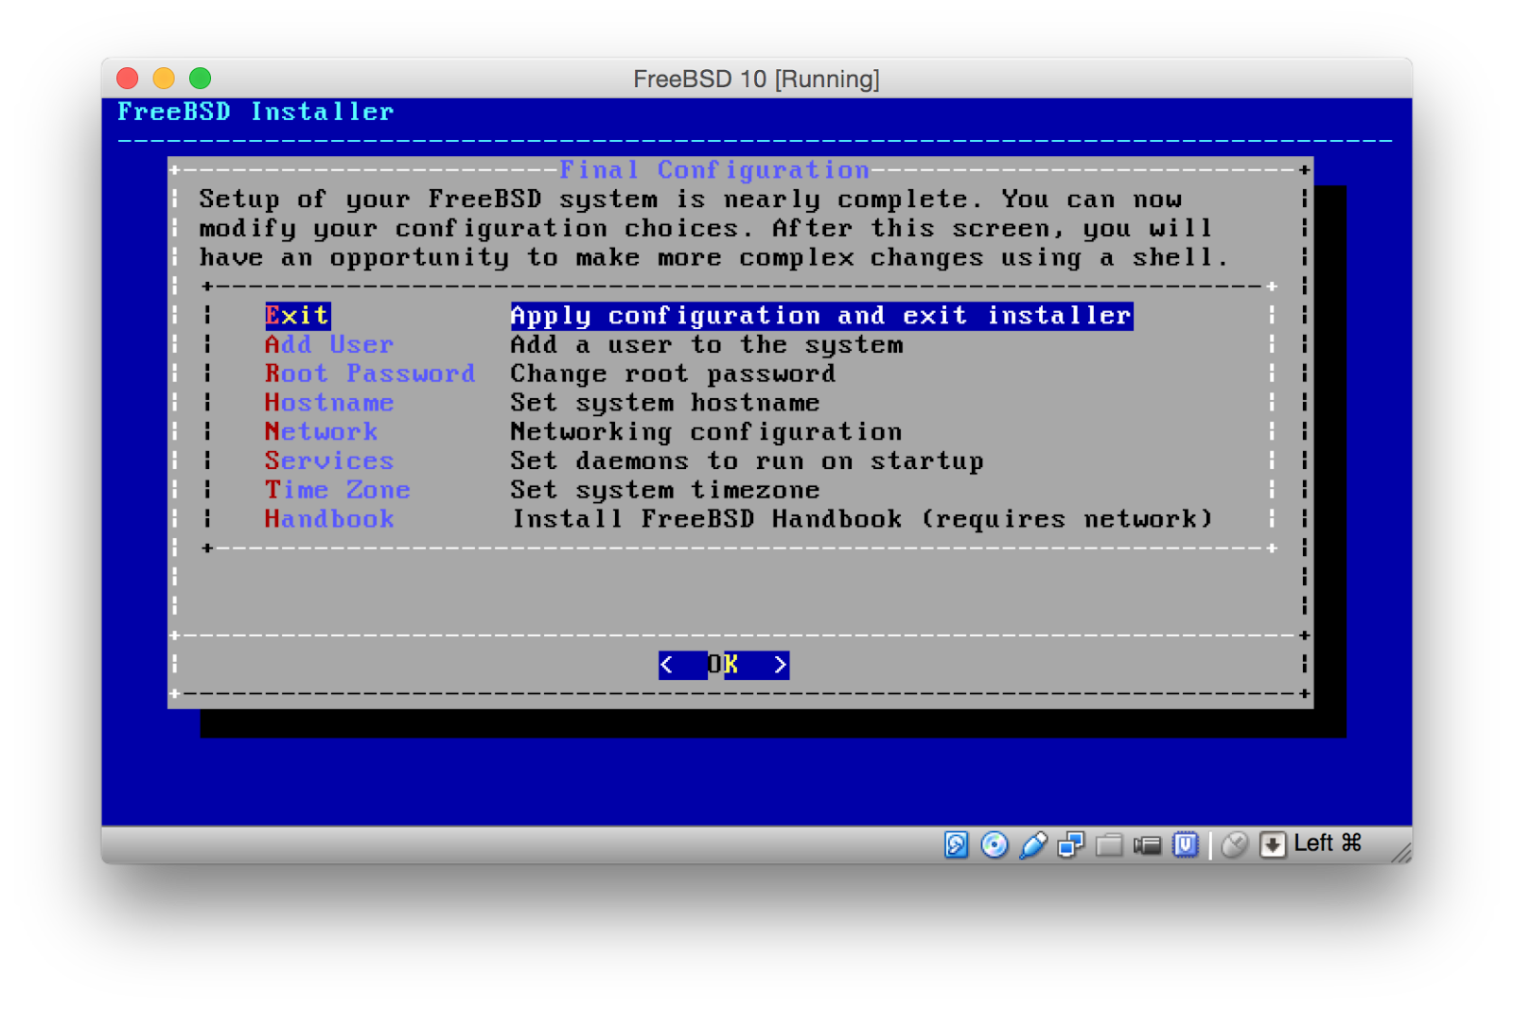Viewport: 1514px width, 1009px height.
Task: Click the mouse integration status icon
Action: tap(1233, 845)
